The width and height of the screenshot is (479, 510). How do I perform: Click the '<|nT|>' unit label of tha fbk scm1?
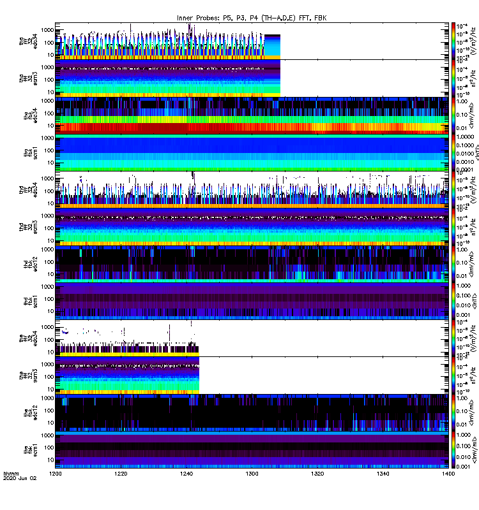coord(476,153)
